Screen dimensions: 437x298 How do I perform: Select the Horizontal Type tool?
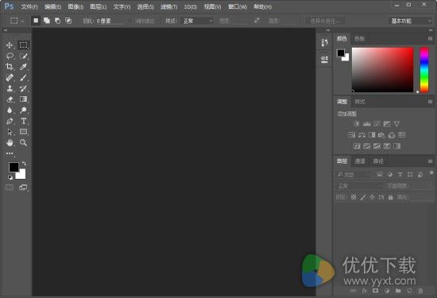[23, 121]
